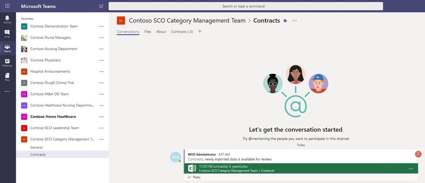Screen dimensions: 425x183
Task: Open the app launcher waffle icon
Action: tap(7, 6)
